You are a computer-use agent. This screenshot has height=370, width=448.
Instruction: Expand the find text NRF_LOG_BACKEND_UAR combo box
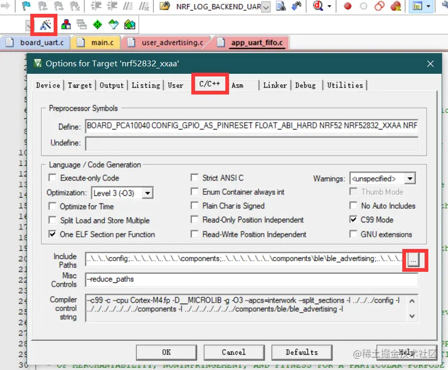266,7
